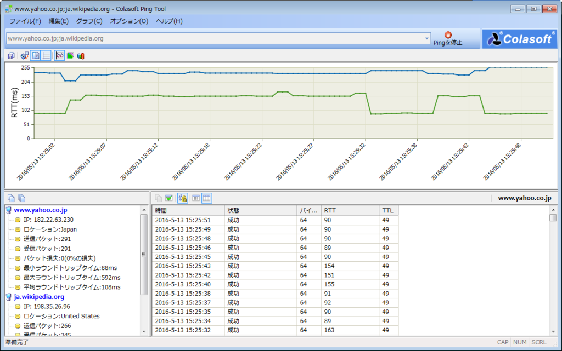Select the 最小ラウンドトリップタイム:88ms row

(70, 268)
